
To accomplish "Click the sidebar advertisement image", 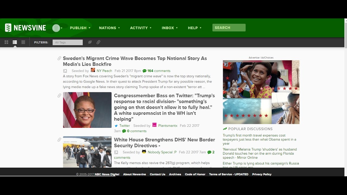I will [x=261, y=92].
